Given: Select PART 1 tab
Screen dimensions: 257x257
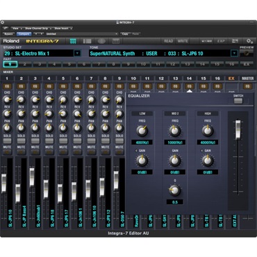Looking at the screenshot, I should point(10,64).
